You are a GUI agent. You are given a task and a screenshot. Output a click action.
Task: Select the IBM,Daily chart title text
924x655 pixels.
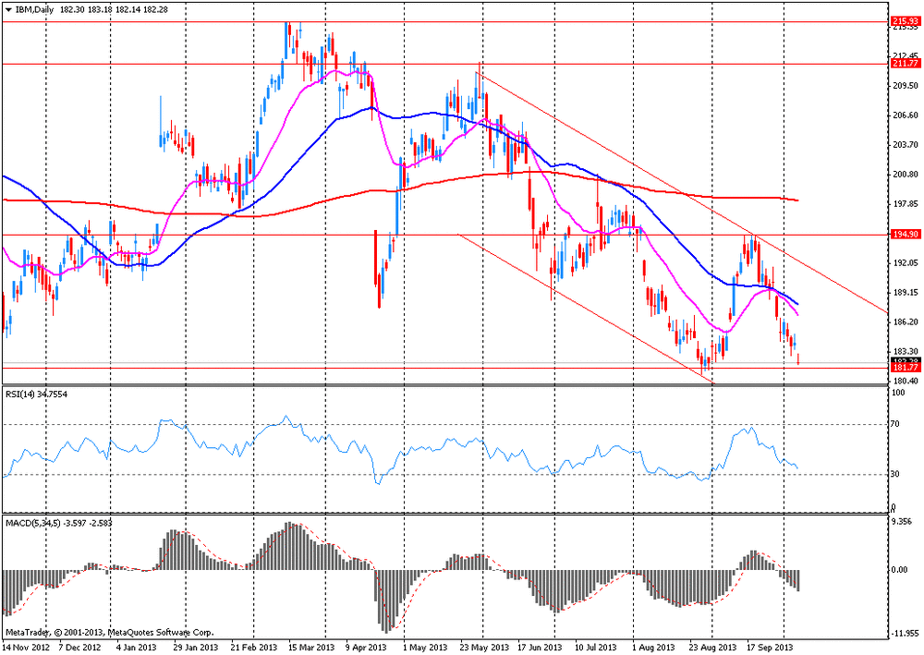coord(33,10)
